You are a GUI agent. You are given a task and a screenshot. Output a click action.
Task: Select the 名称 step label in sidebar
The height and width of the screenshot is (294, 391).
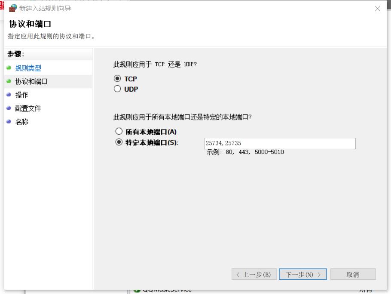[x=22, y=122]
